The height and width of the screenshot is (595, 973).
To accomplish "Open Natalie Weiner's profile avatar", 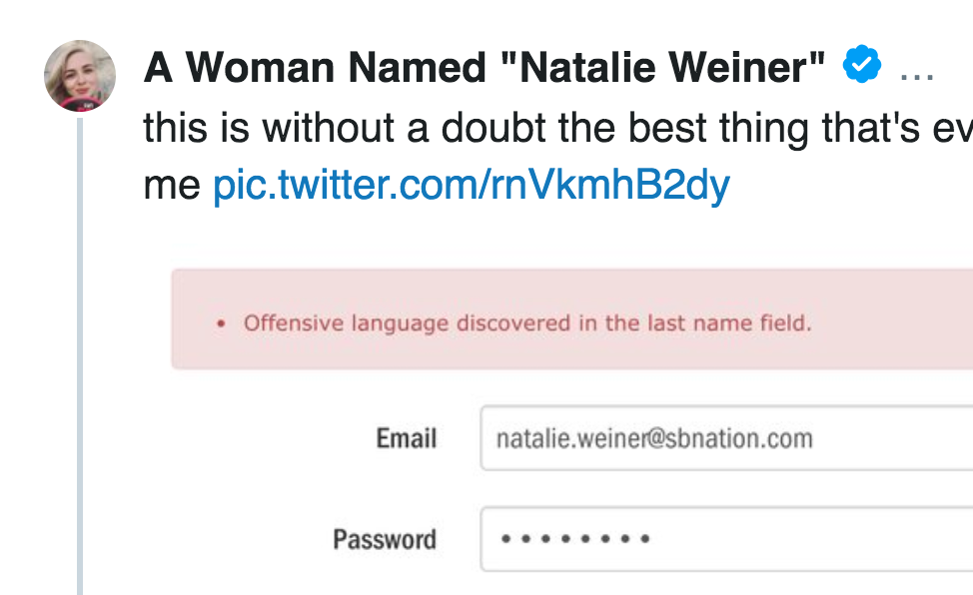I will pyautogui.click(x=80, y=76).
